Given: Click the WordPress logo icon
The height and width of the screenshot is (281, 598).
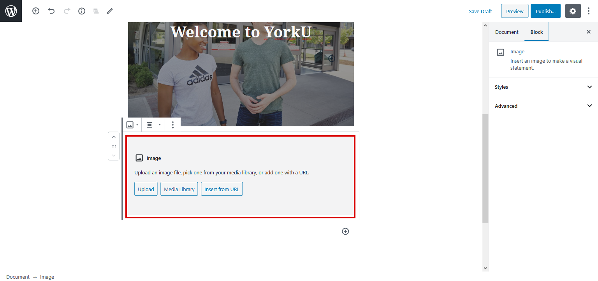Looking at the screenshot, I should click(x=11, y=11).
